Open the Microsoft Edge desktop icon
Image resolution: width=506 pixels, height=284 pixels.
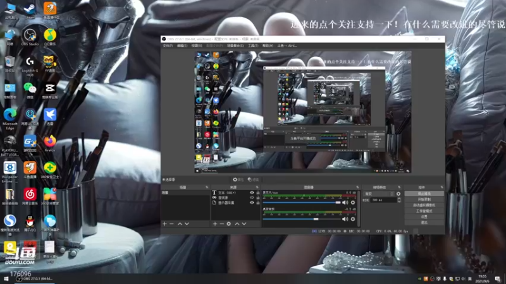coord(9,119)
